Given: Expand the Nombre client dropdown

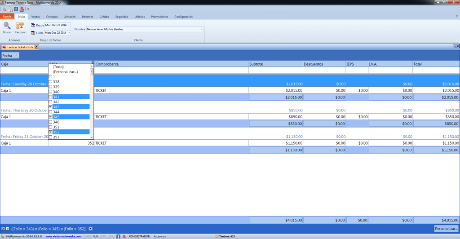Looking at the screenshot, I should (201, 29).
